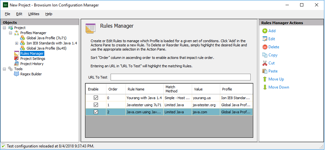Click the Move Up arrow icon
The image size is (325, 150).
tap(265, 79)
